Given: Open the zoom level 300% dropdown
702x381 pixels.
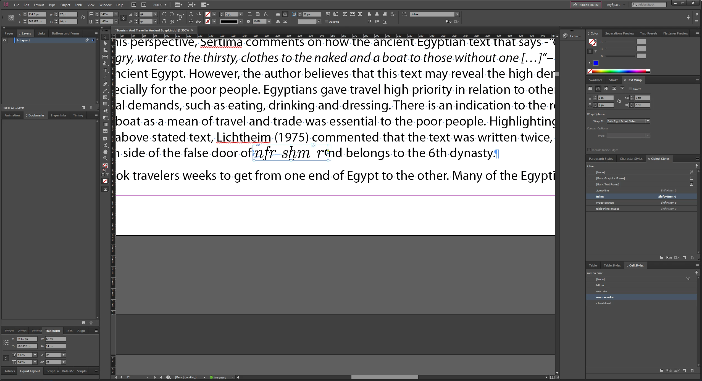Looking at the screenshot, I should 165,5.
